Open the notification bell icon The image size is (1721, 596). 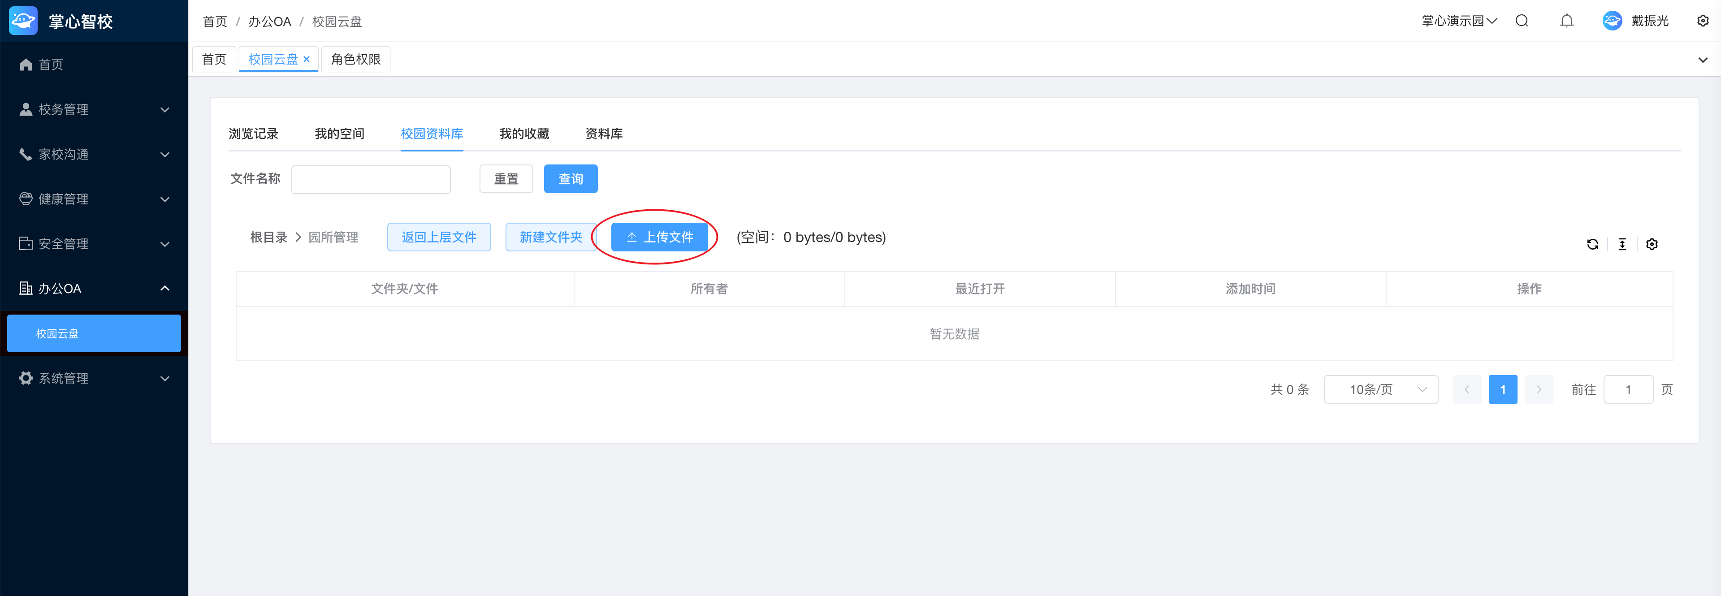[x=1566, y=21]
